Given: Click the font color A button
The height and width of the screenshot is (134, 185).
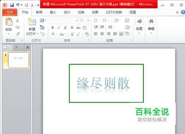Looking at the screenshot, I should point(53,34).
